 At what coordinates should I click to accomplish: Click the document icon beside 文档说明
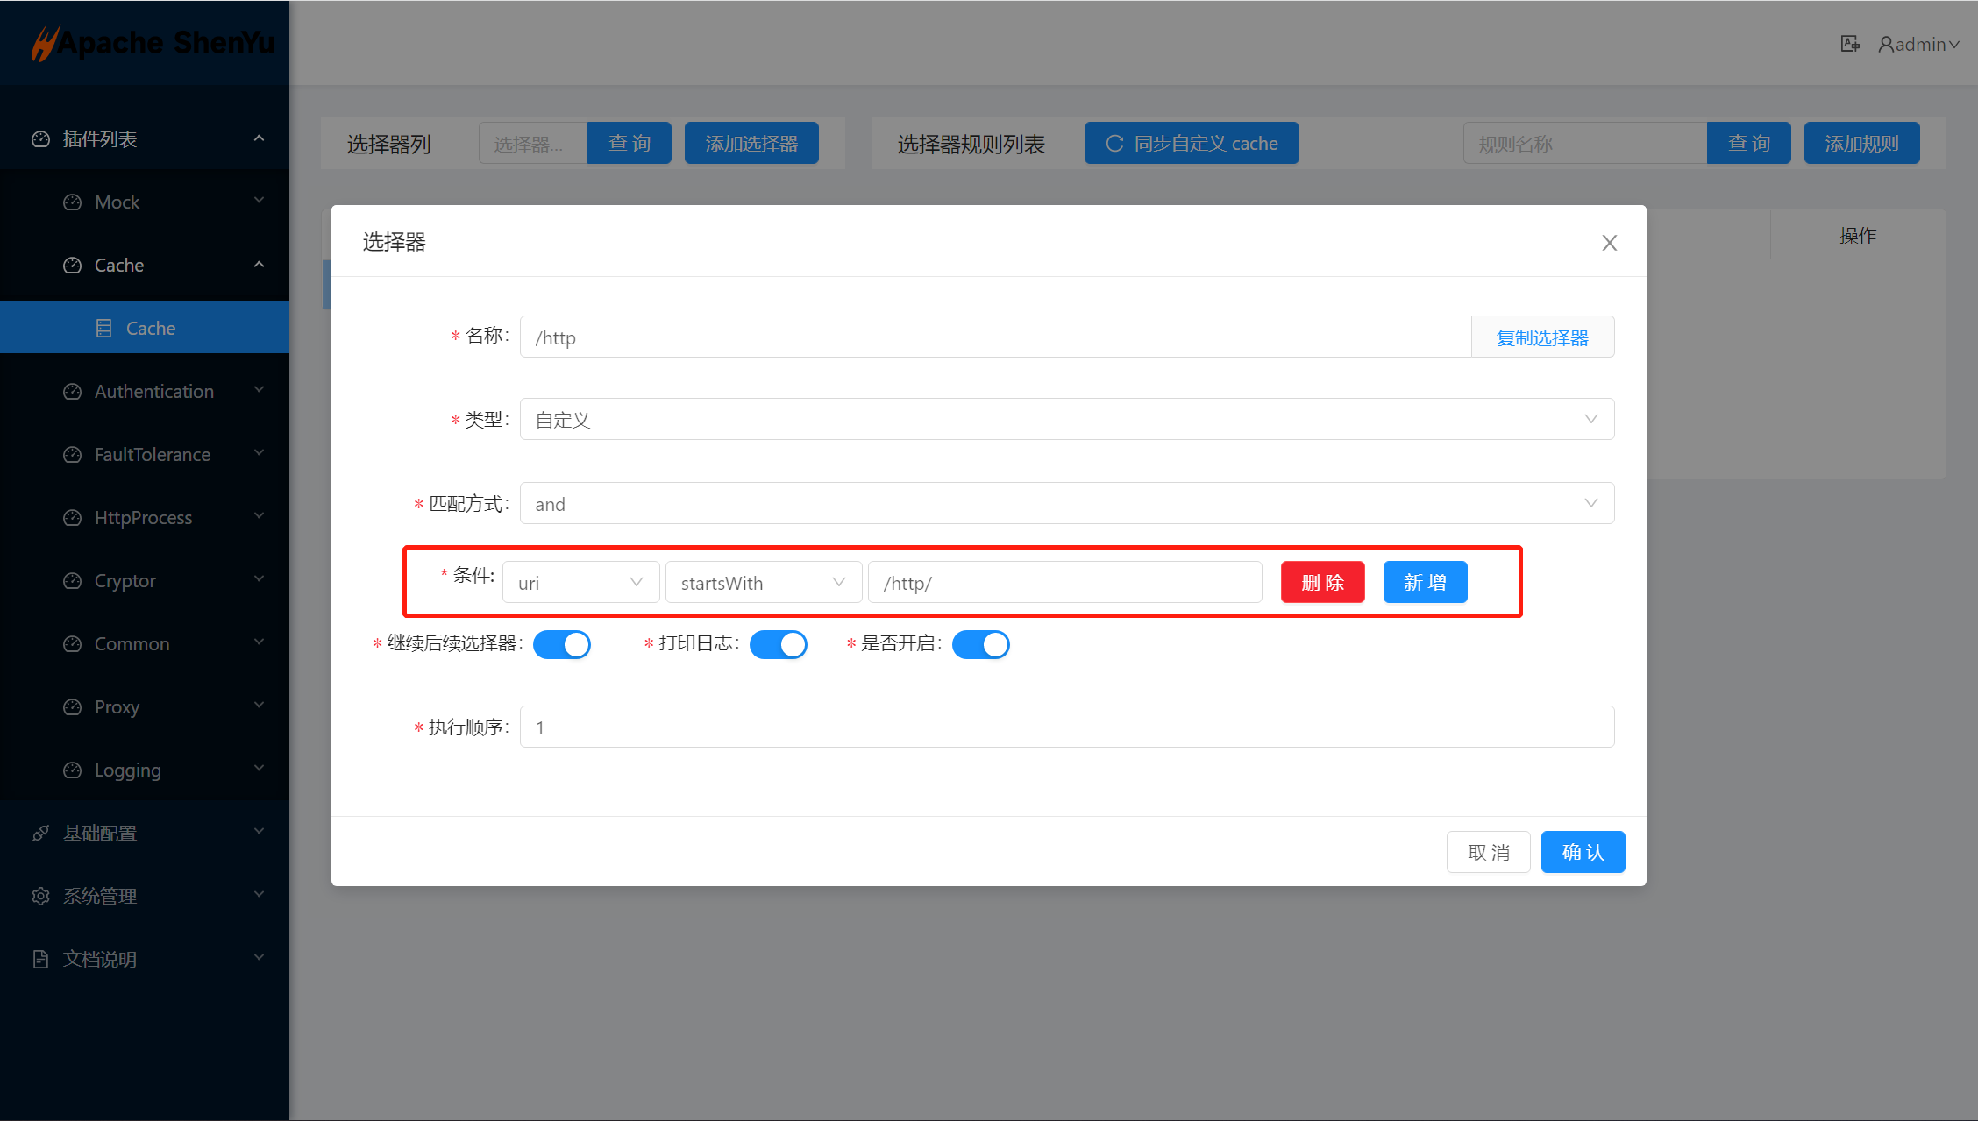pyautogui.click(x=40, y=959)
